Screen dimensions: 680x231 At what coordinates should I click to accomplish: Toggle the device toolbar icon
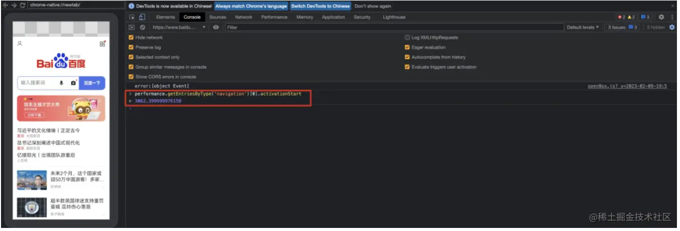[x=142, y=17]
